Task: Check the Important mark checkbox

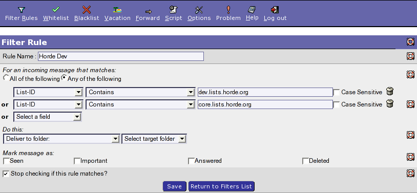Action: (x=77, y=161)
